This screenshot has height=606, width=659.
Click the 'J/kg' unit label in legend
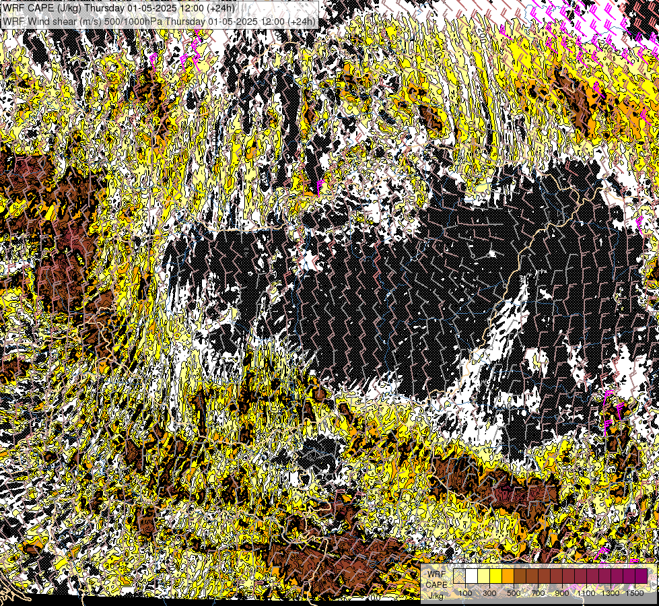click(x=436, y=596)
